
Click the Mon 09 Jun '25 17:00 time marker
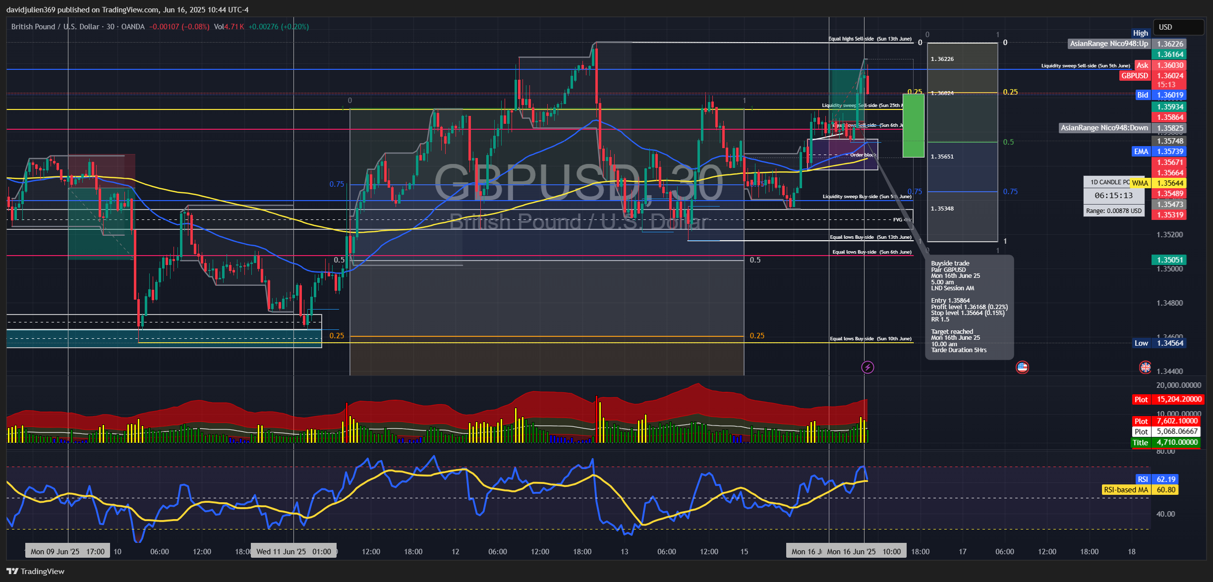[67, 552]
